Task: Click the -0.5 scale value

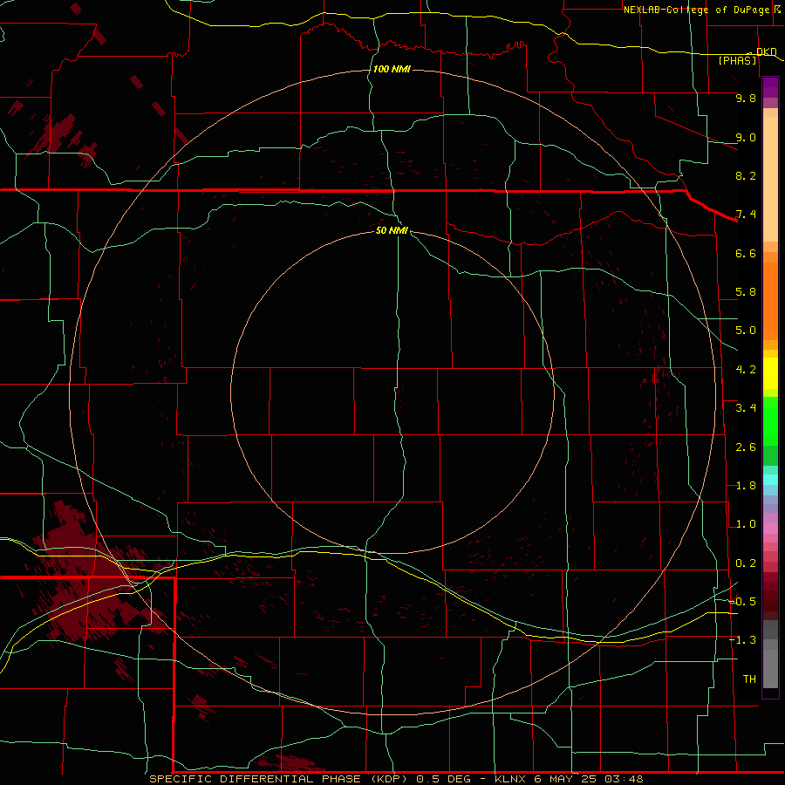Action: tap(743, 602)
